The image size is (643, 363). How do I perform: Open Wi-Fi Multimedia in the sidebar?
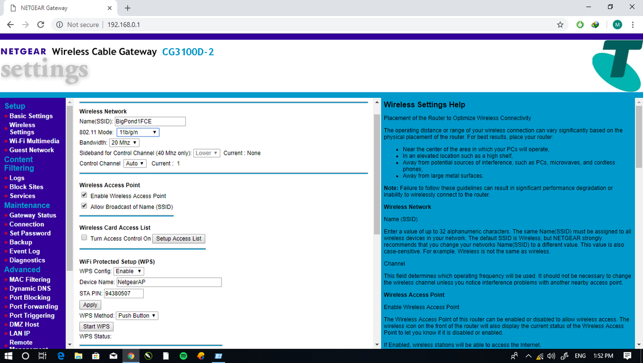tap(34, 141)
